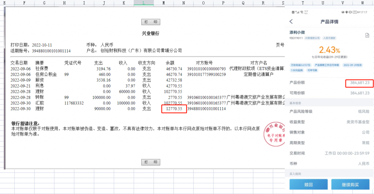Click the 对方账号 column heading

pyautogui.click(x=204, y=63)
